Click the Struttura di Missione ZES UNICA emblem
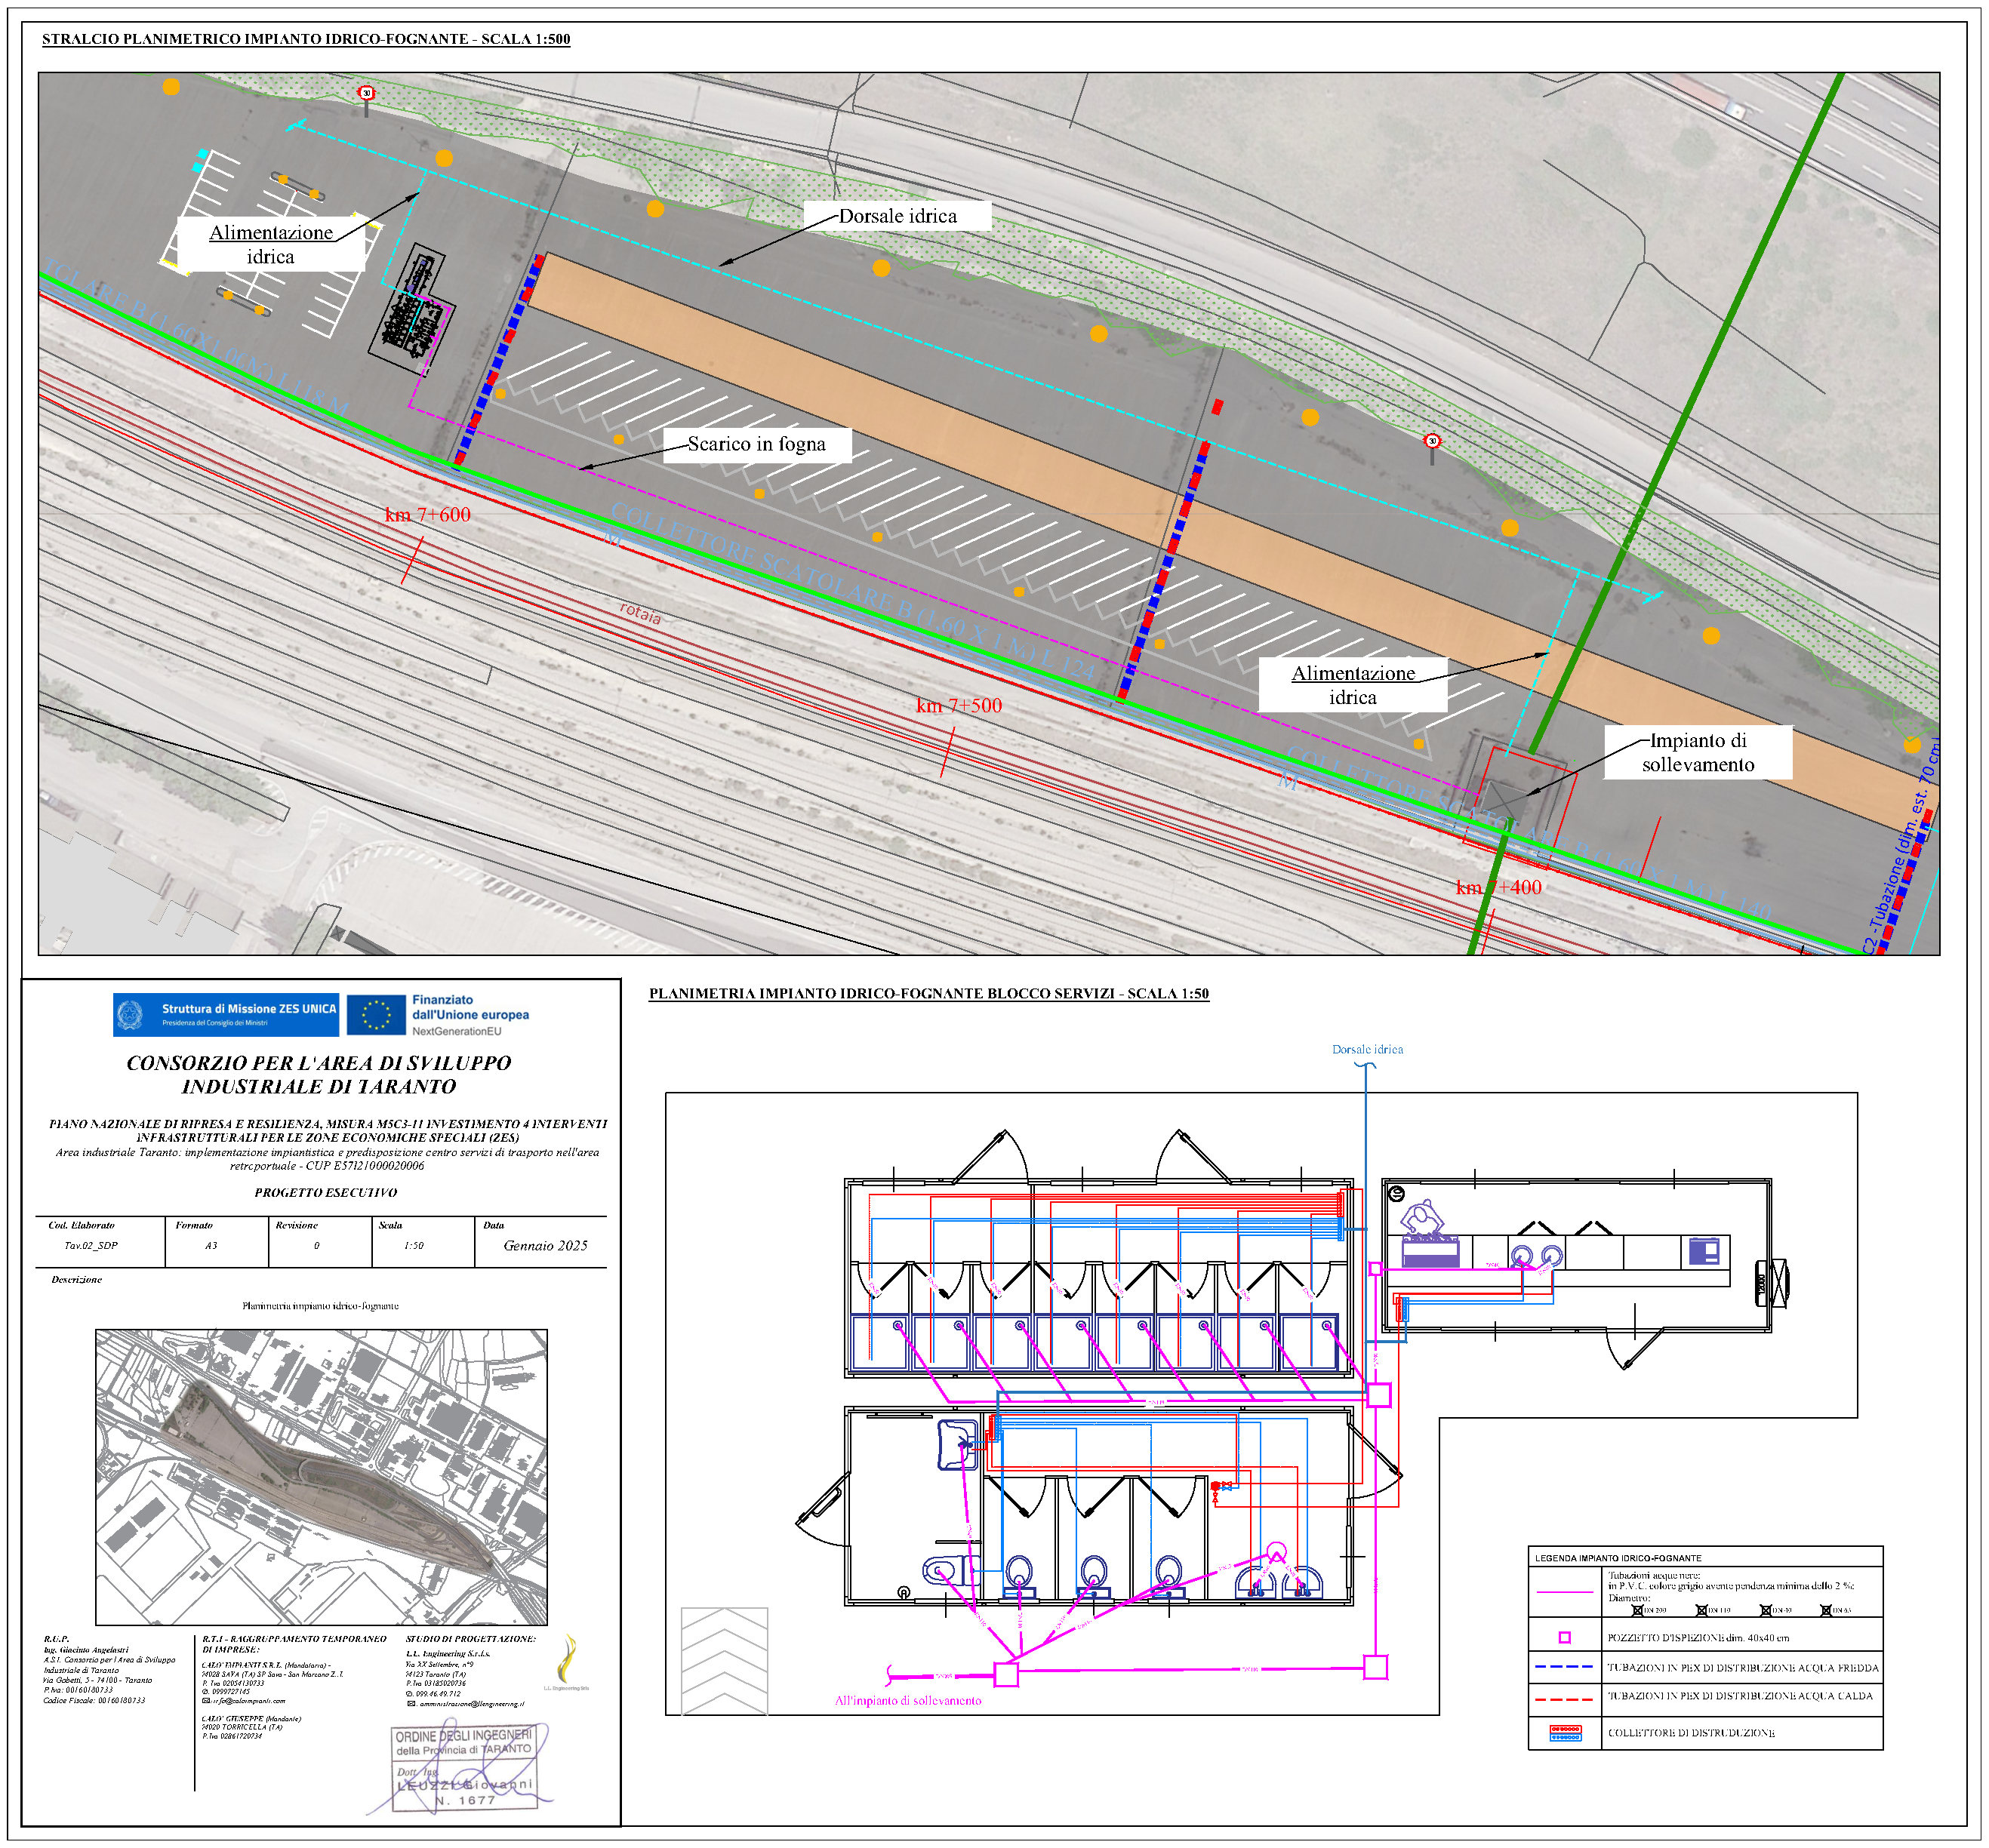The width and height of the screenshot is (1989, 1848). coord(129,1014)
